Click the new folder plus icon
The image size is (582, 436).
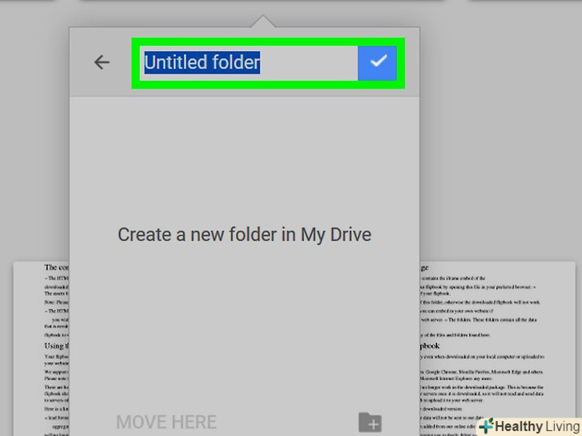370,422
